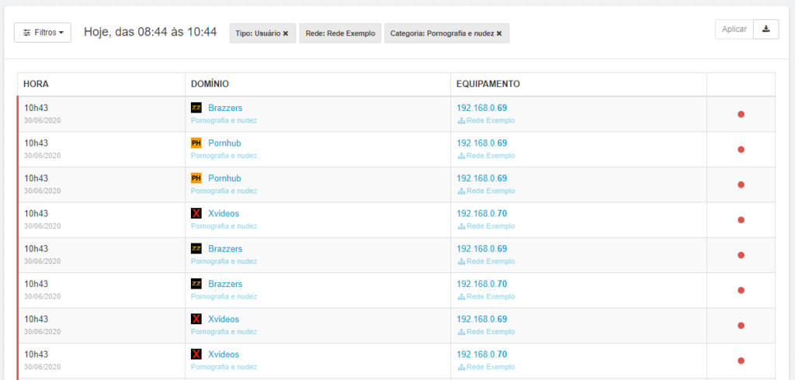
Task: Open 192.168.0.69 in the first table row
Action: tap(481, 108)
